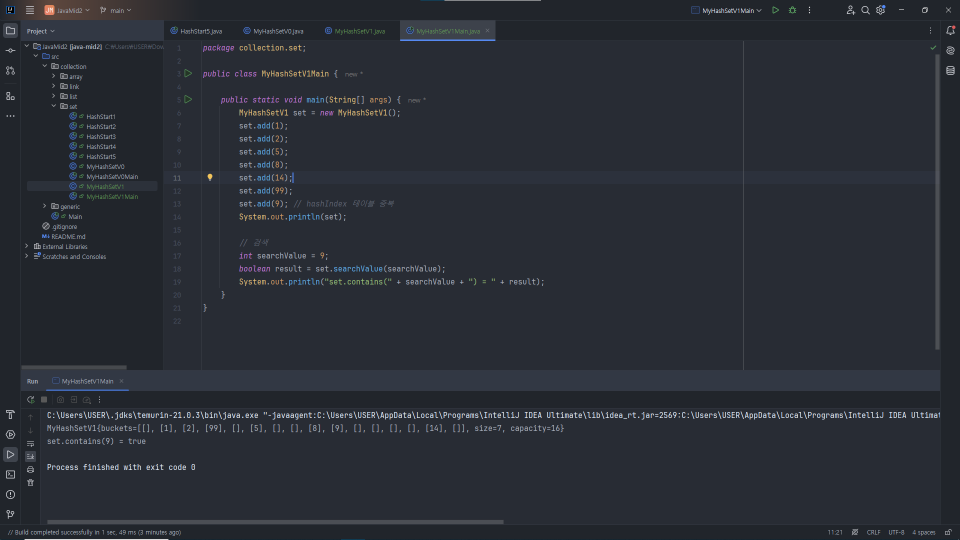Open the Database tool window
Image resolution: width=960 pixels, height=540 pixels.
click(x=950, y=70)
